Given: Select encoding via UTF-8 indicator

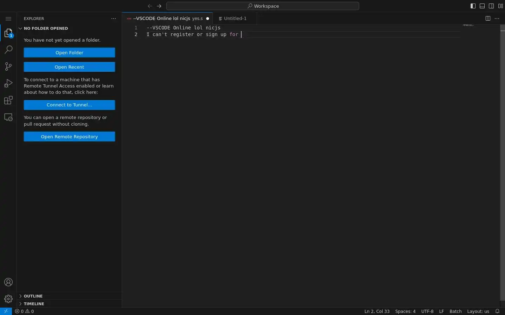Looking at the screenshot, I should click(427, 311).
